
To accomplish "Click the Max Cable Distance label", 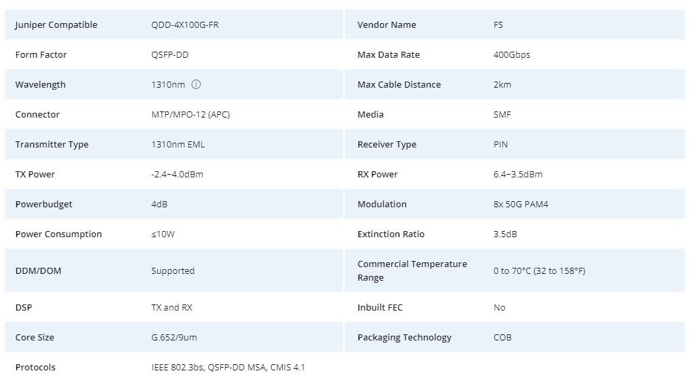I will point(399,85).
